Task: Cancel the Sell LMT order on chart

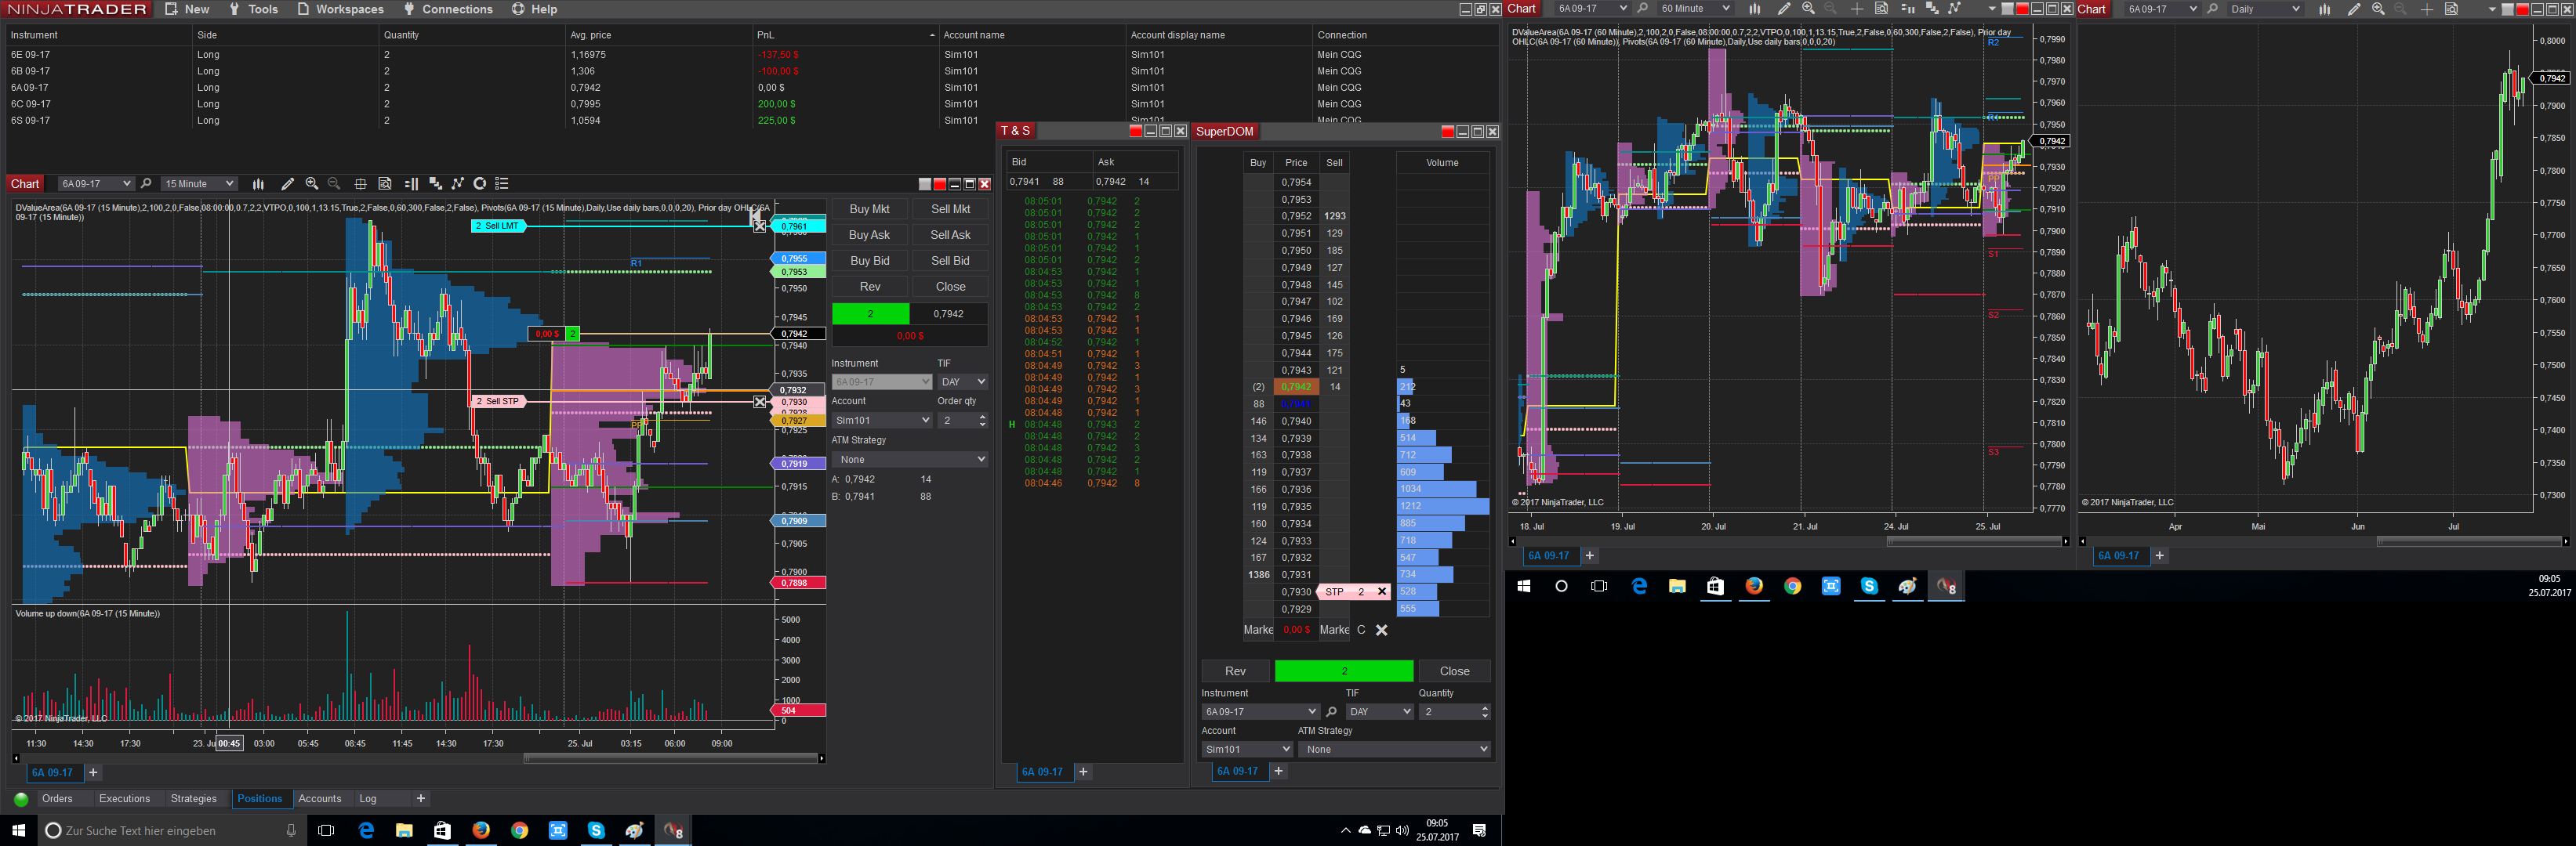Action: click(760, 226)
